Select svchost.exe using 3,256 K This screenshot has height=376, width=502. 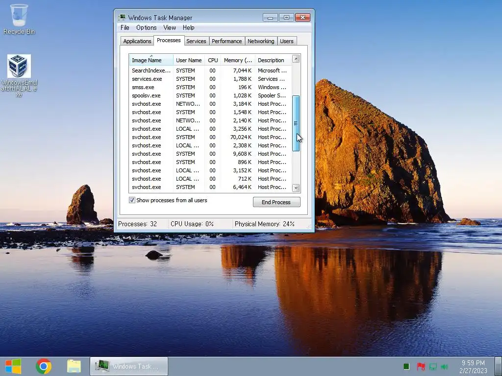[x=210, y=129]
